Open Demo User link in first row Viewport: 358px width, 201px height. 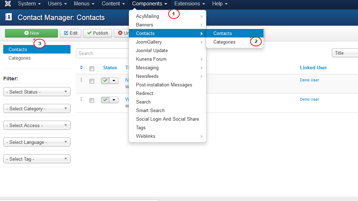pyautogui.click(x=309, y=80)
